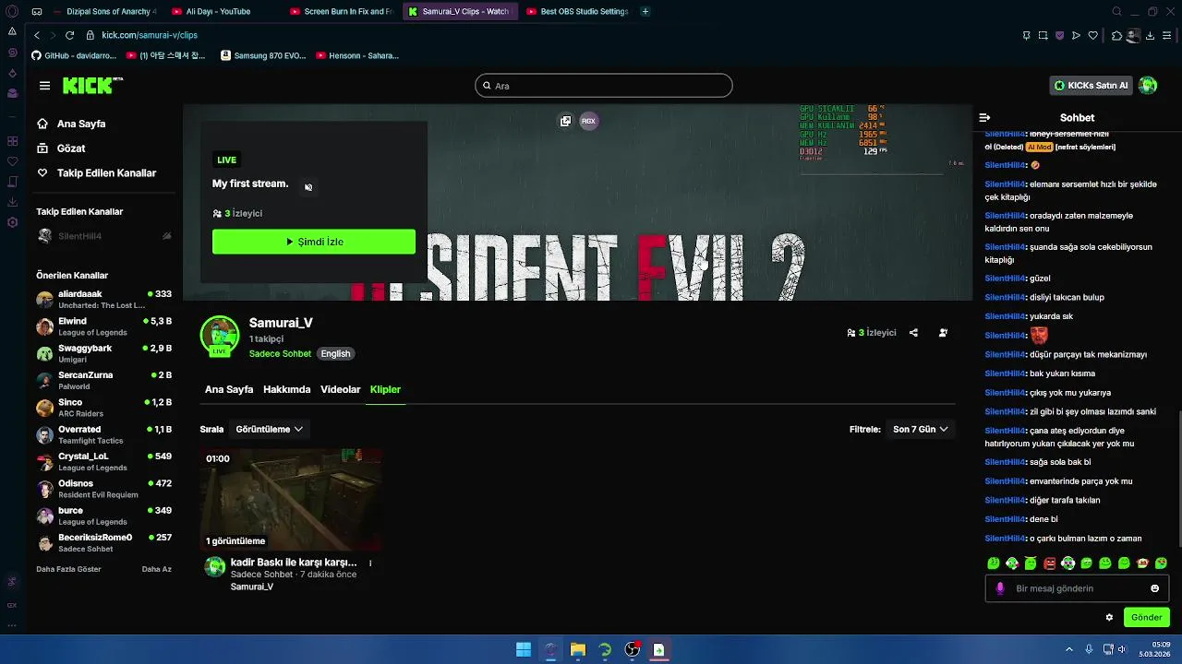The height and width of the screenshot is (664, 1182).
Task: Click the browser snapshot icon
Action: (x=1043, y=35)
